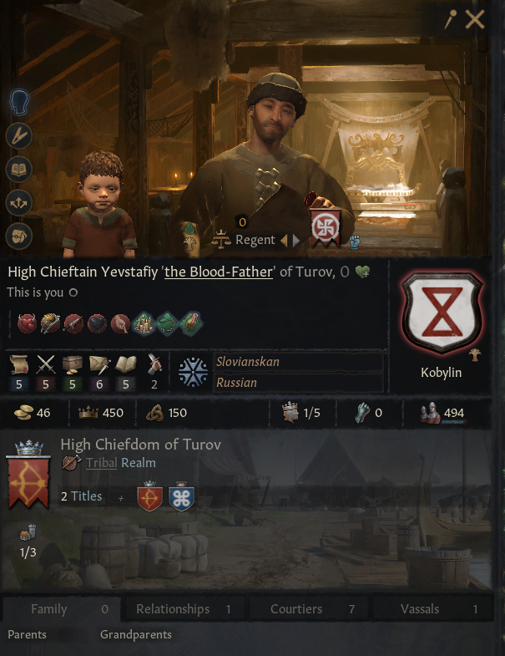Click the red faith banner icon

pos(326,227)
